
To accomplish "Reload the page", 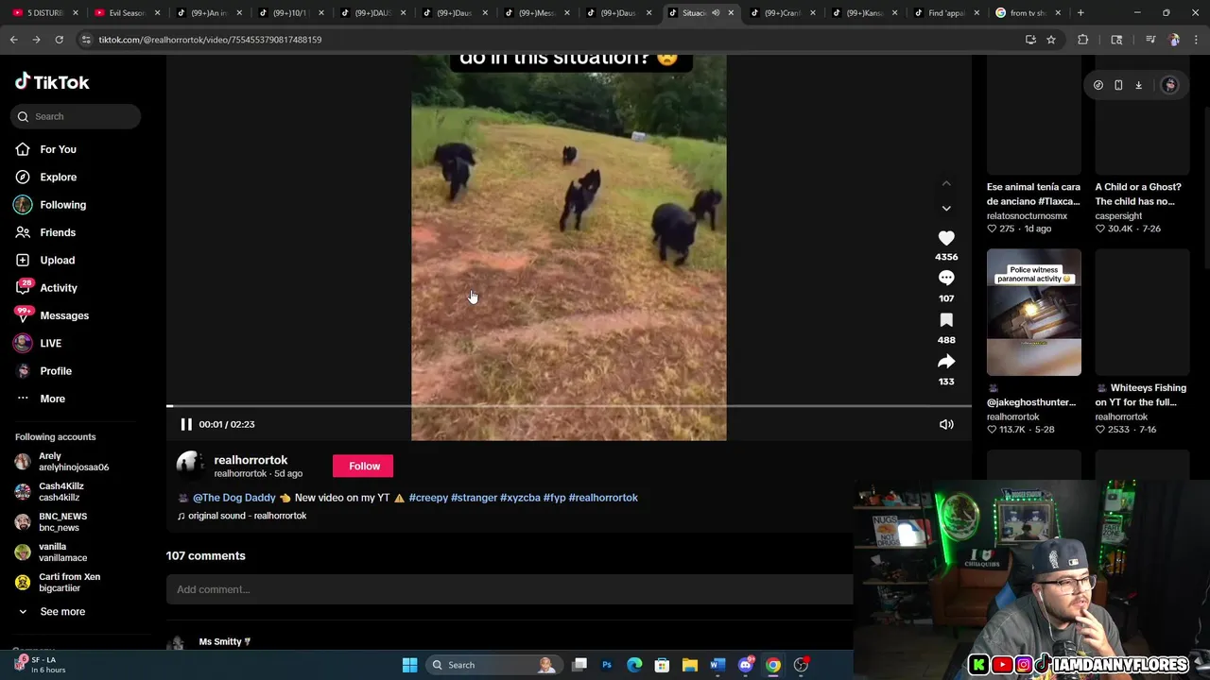I will coord(59,40).
